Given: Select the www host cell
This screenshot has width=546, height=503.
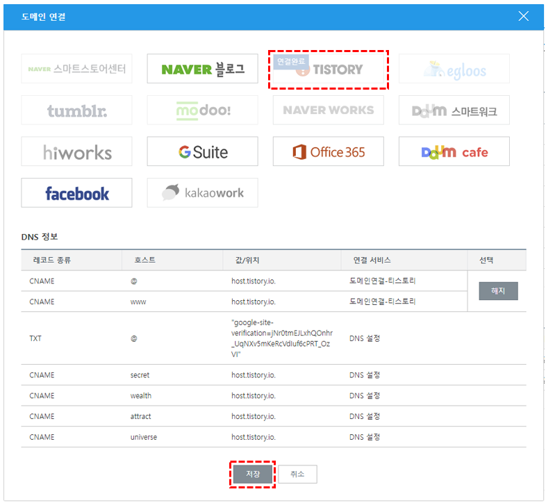Looking at the screenshot, I should click(x=138, y=302).
